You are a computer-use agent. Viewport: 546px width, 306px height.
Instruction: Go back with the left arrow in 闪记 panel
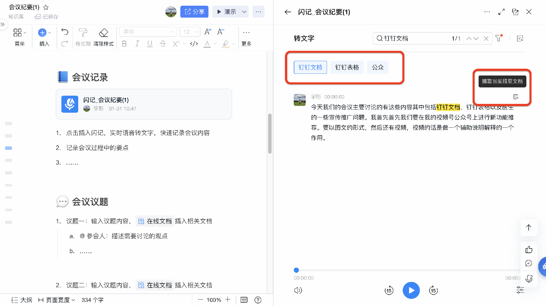tap(288, 12)
